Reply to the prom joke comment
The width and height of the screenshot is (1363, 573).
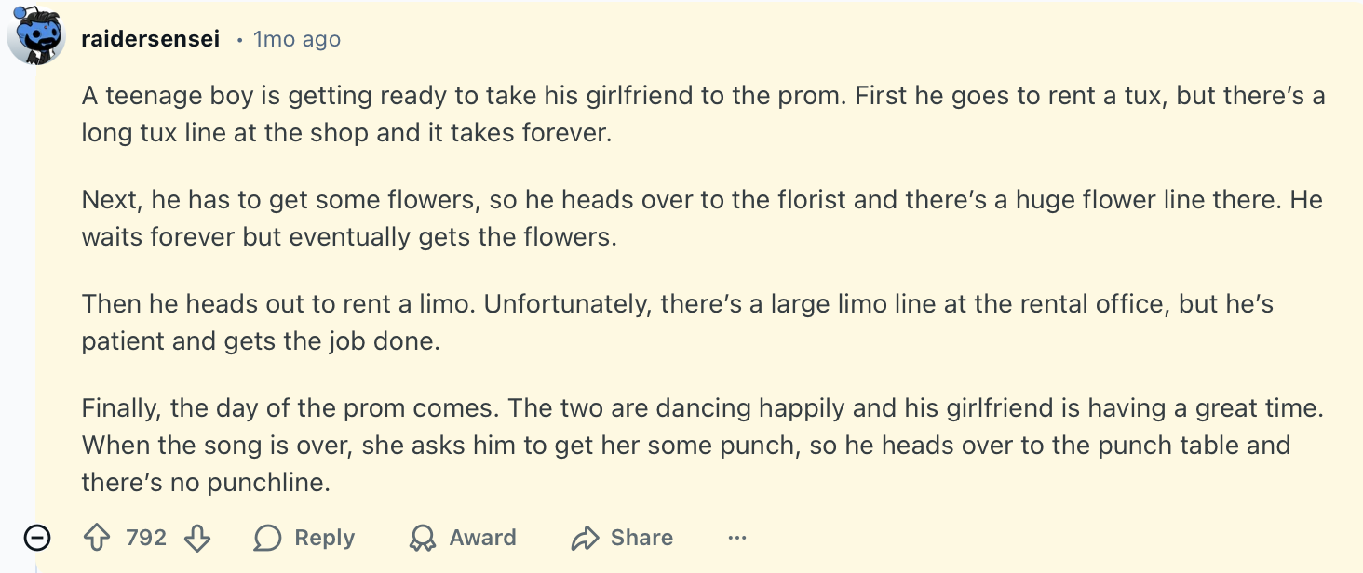[x=304, y=538]
